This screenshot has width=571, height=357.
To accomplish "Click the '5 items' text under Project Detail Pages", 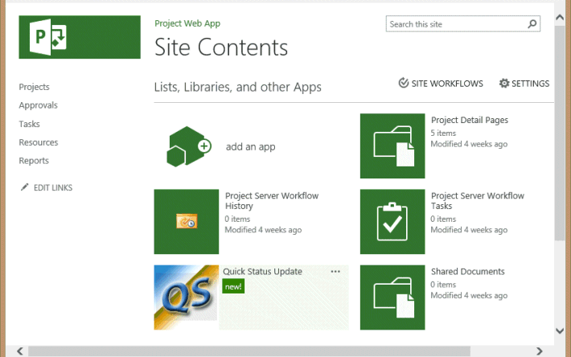I will [443, 133].
